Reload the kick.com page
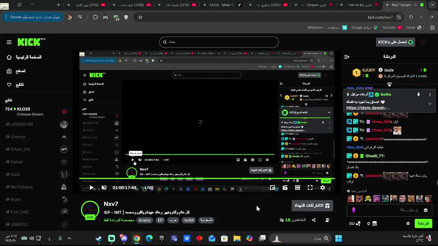The width and height of the screenshot is (438, 246). coord(411,17)
